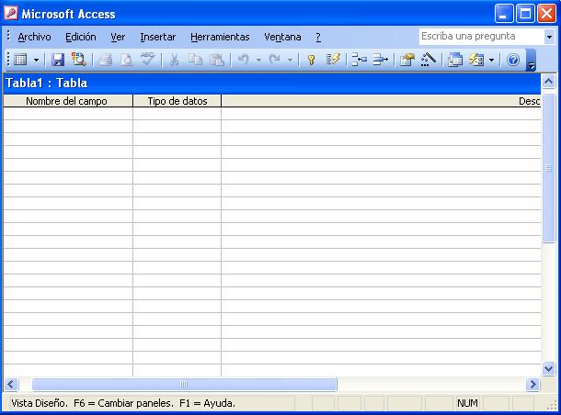This screenshot has height=415, width=561.
Task: Open the ? help menu
Action: [x=318, y=37]
